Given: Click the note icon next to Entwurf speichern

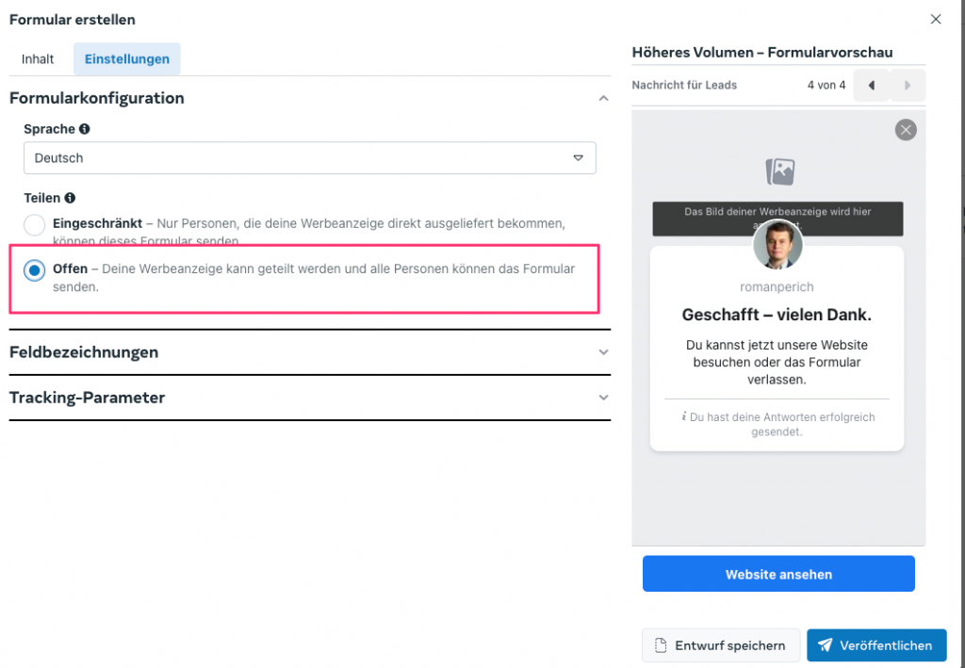Looking at the screenshot, I should pos(662,644).
